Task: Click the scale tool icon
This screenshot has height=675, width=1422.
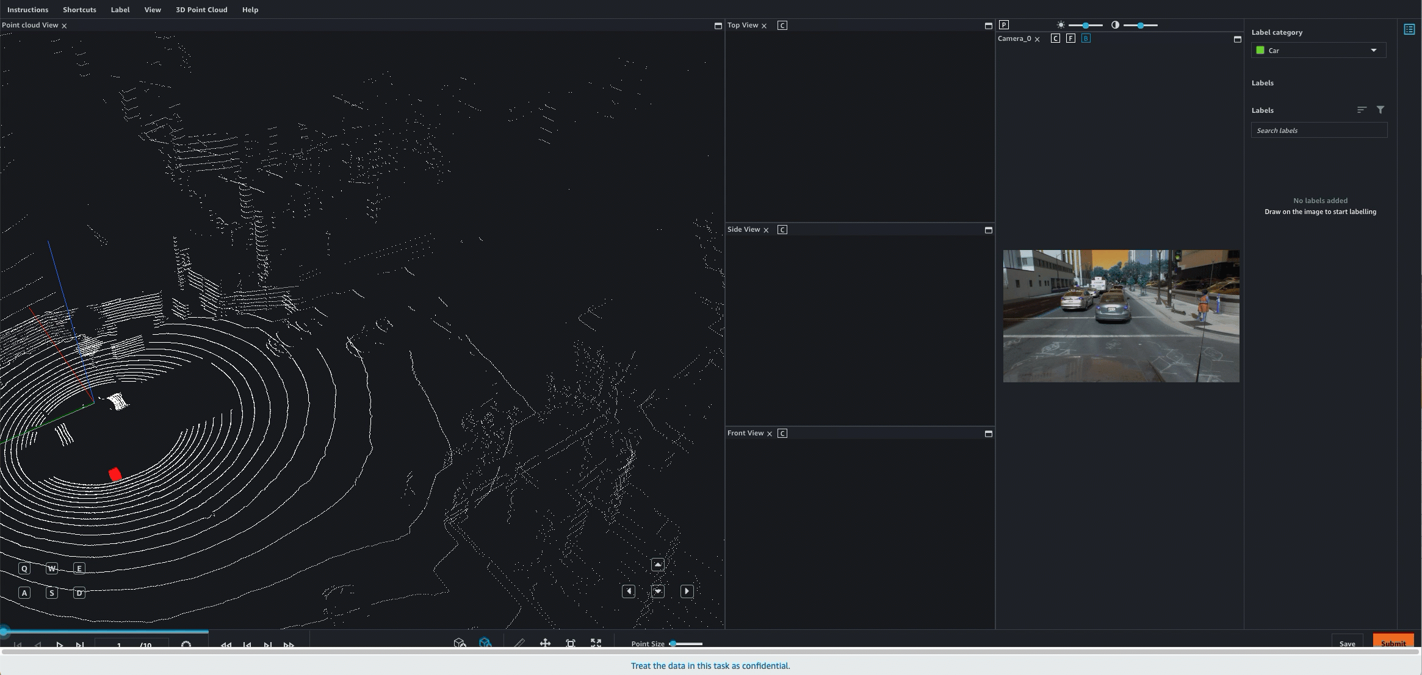Action: click(x=571, y=643)
